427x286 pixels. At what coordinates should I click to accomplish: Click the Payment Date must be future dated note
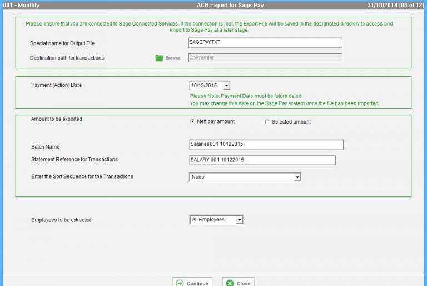(x=246, y=96)
